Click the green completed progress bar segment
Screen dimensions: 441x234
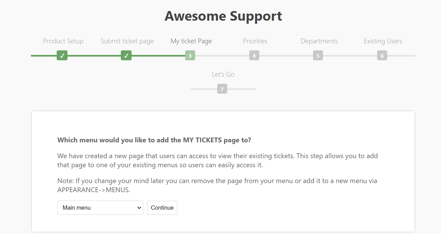(x=94, y=55)
